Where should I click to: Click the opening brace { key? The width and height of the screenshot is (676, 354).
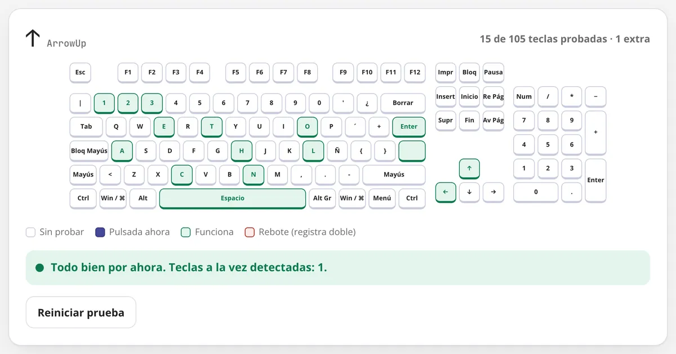click(361, 151)
